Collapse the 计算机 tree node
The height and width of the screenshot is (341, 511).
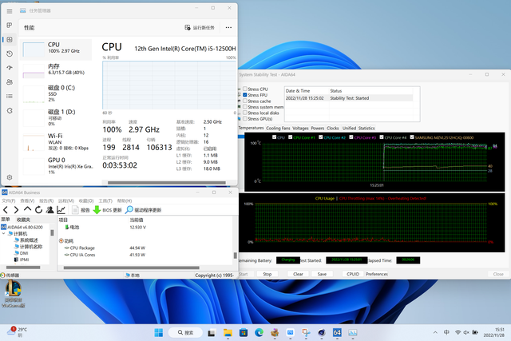click(3, 233)
